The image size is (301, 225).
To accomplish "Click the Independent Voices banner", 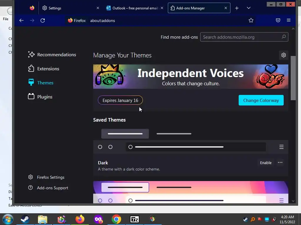I will coord(190,76).
